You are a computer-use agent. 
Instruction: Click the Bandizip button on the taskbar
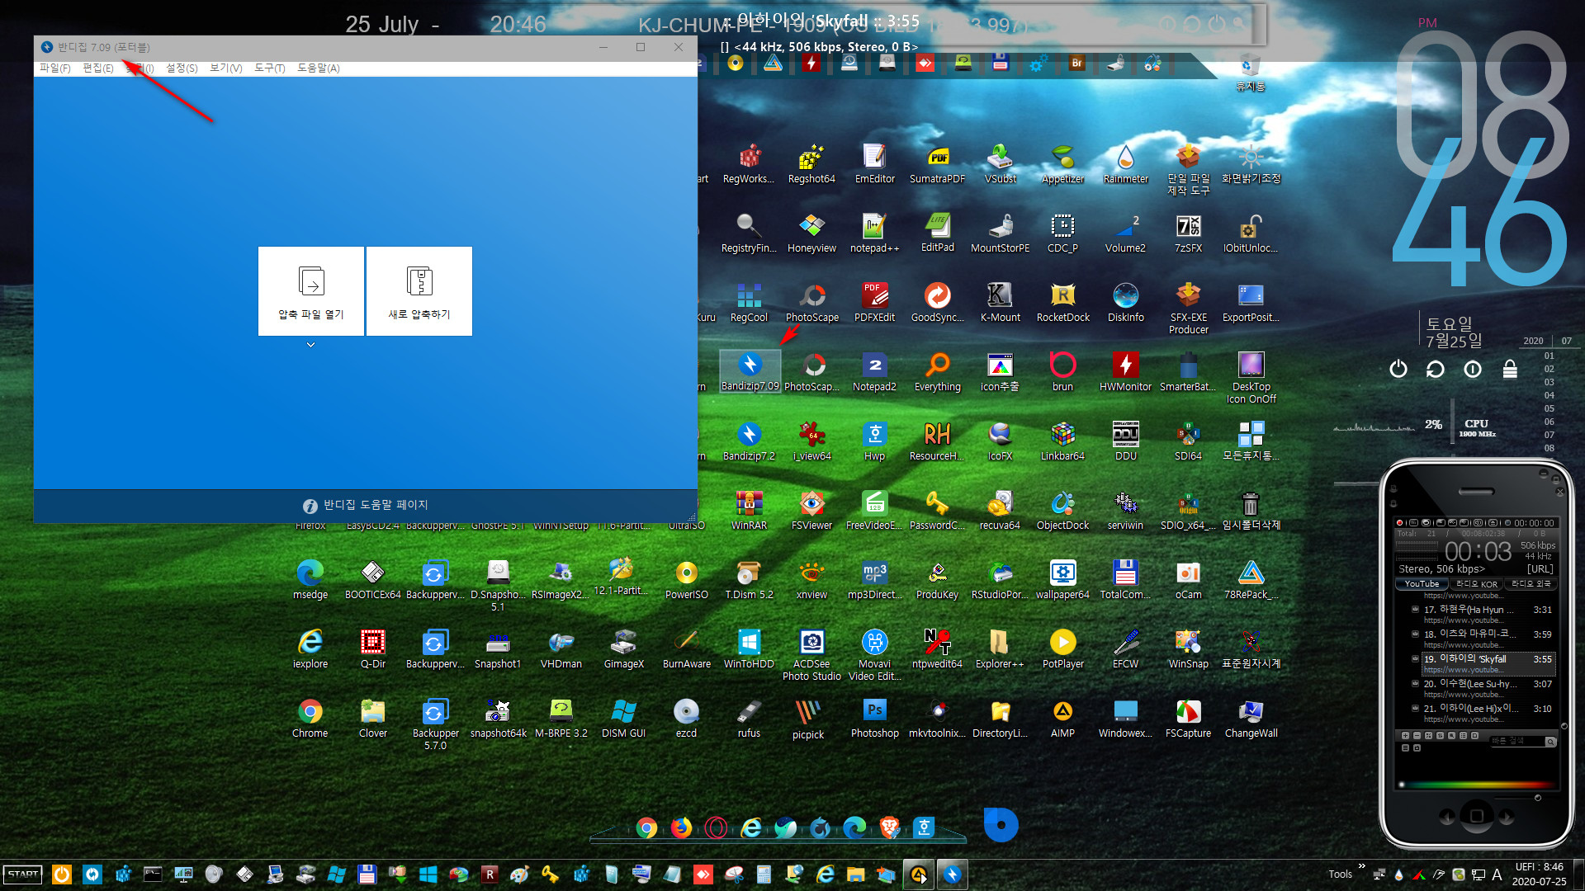coord(952,874)
